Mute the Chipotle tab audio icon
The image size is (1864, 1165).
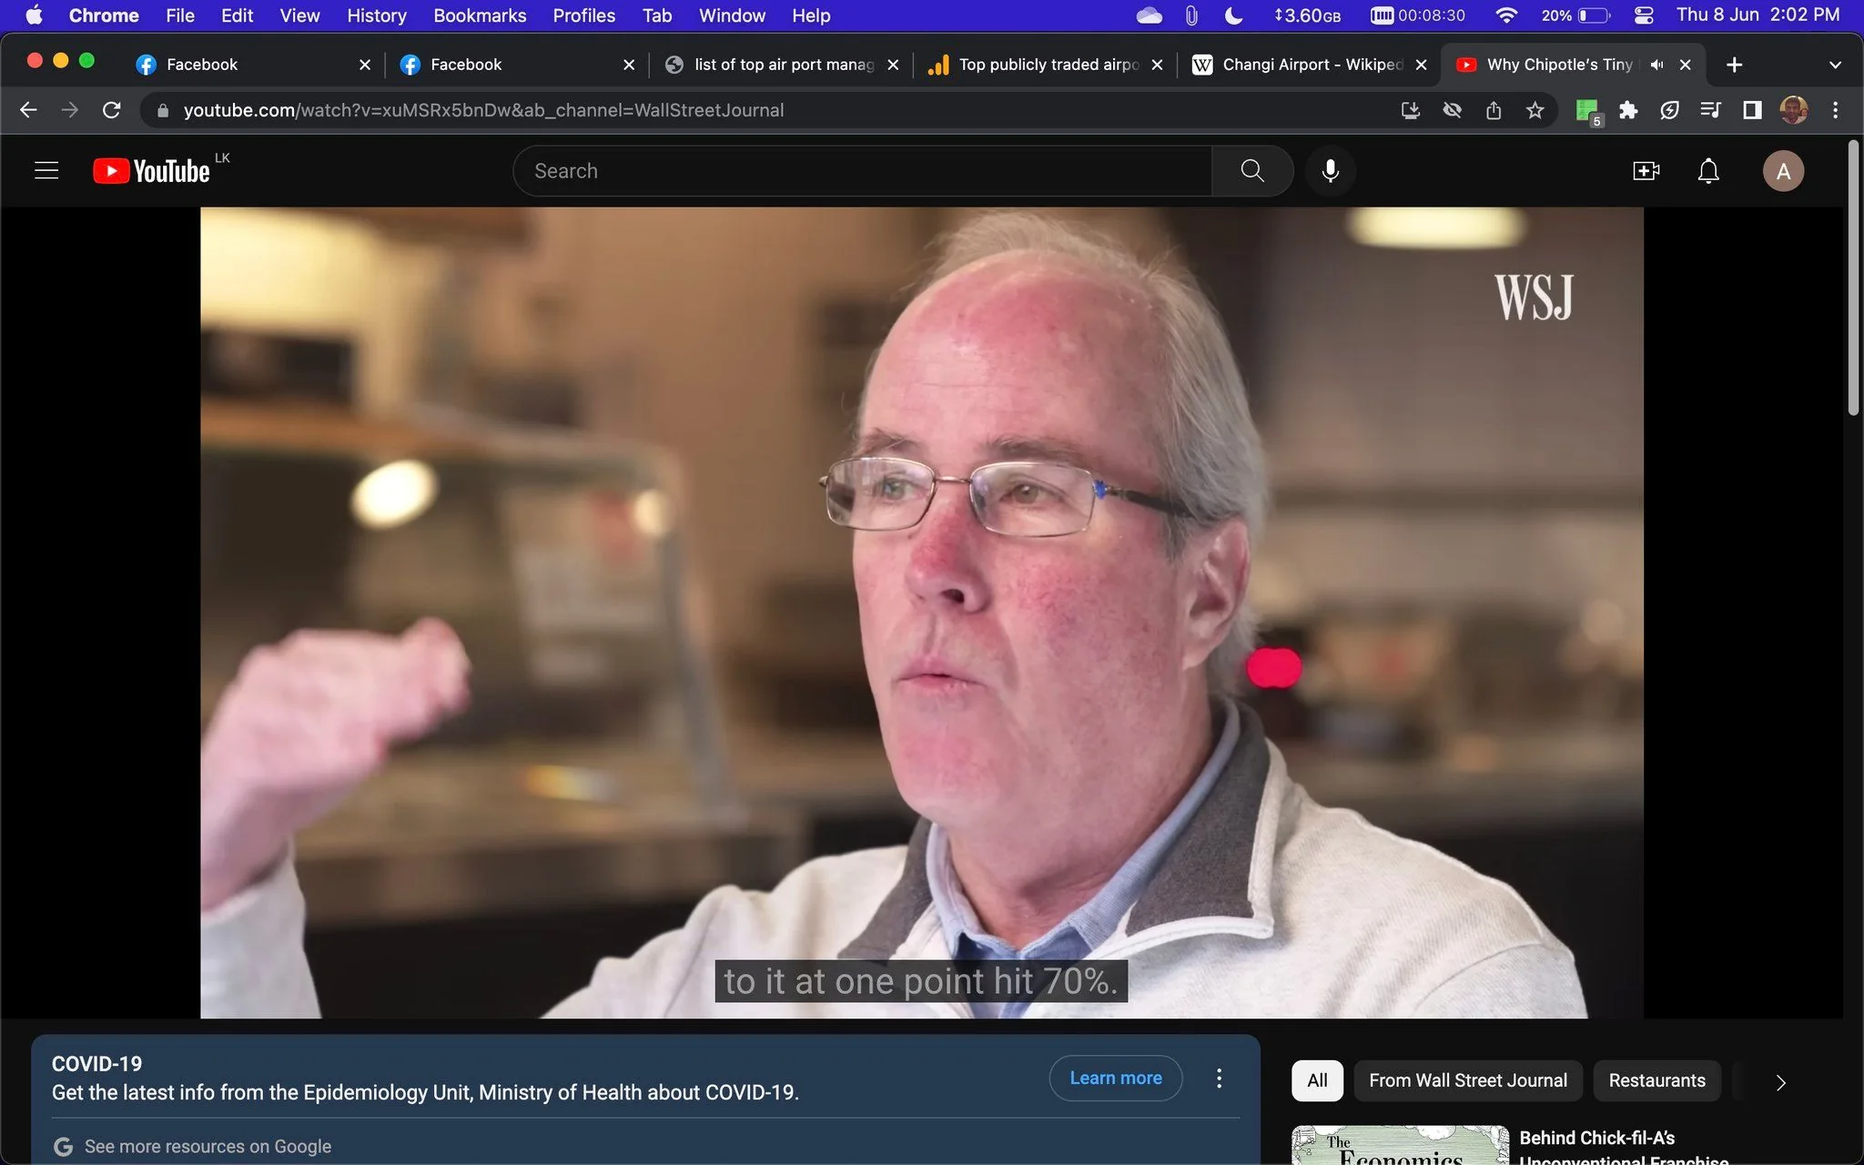pyautogui.click(x=1656, y=65)
